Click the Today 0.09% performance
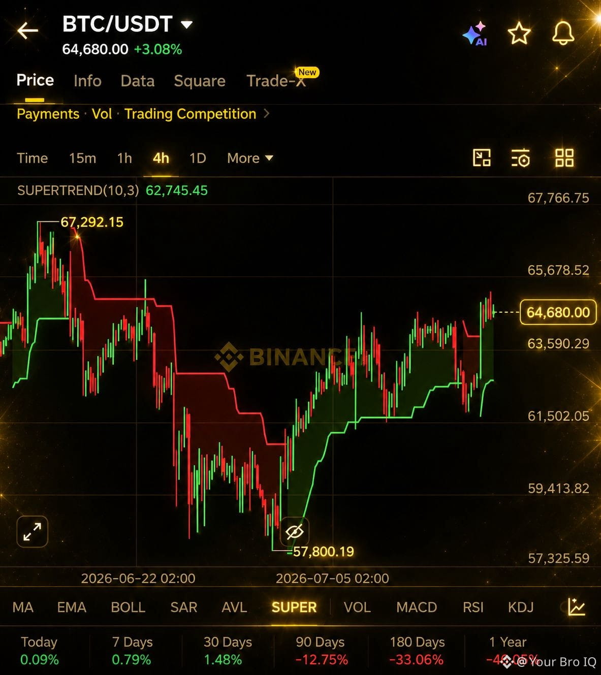601x675 pixels. click(x=39, y=651)
